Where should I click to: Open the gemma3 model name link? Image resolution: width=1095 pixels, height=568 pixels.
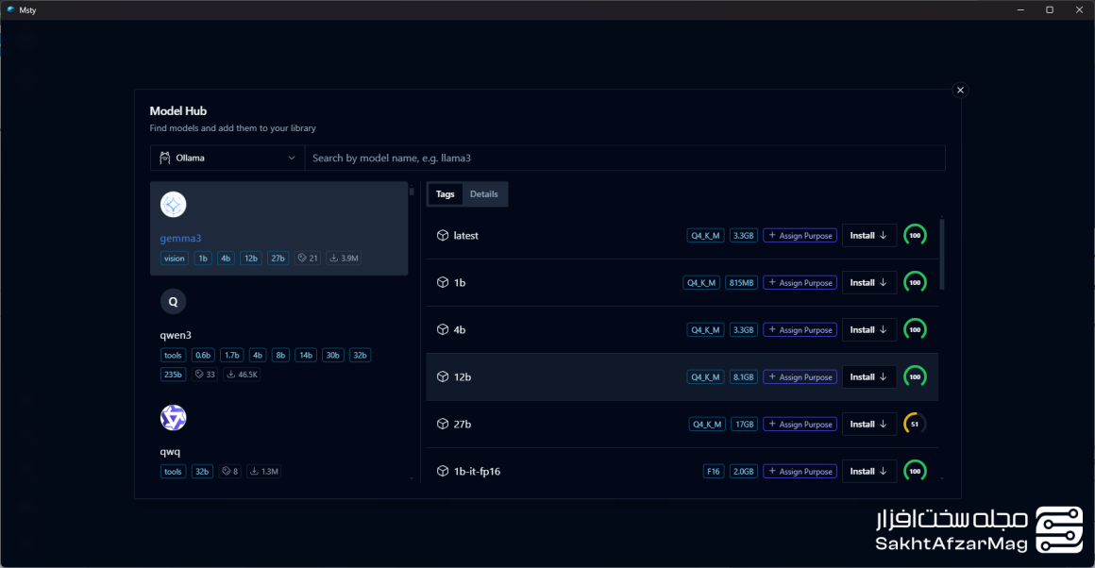tap(180, 238)
